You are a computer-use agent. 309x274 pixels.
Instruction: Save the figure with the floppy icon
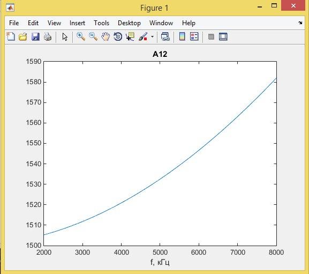[35, 36]
